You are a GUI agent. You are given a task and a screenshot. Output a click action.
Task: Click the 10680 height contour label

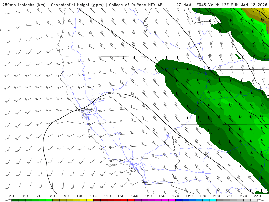pos(111,93)
